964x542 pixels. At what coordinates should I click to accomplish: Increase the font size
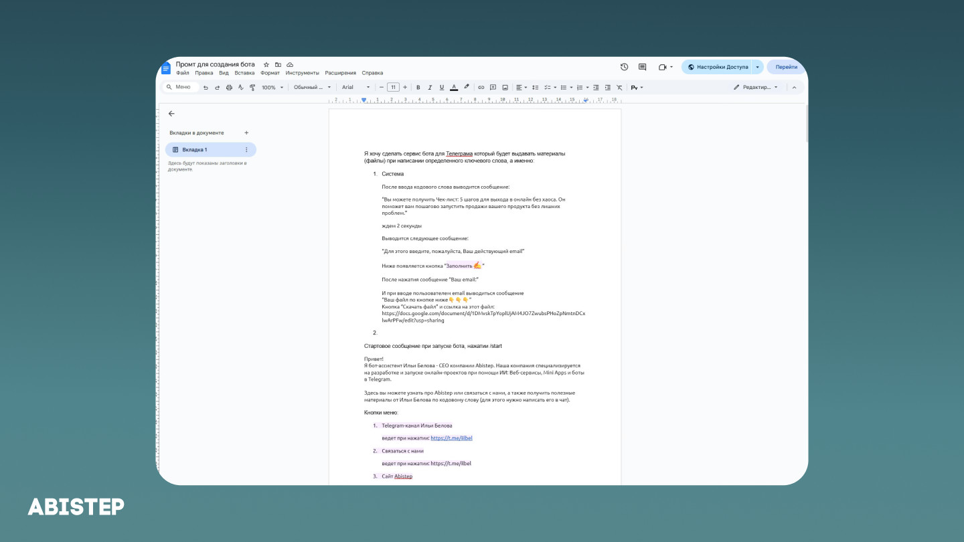pyautogui.click(x=405, y=88)
